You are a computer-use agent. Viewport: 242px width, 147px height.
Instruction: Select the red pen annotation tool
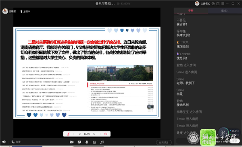pos(68,134)
